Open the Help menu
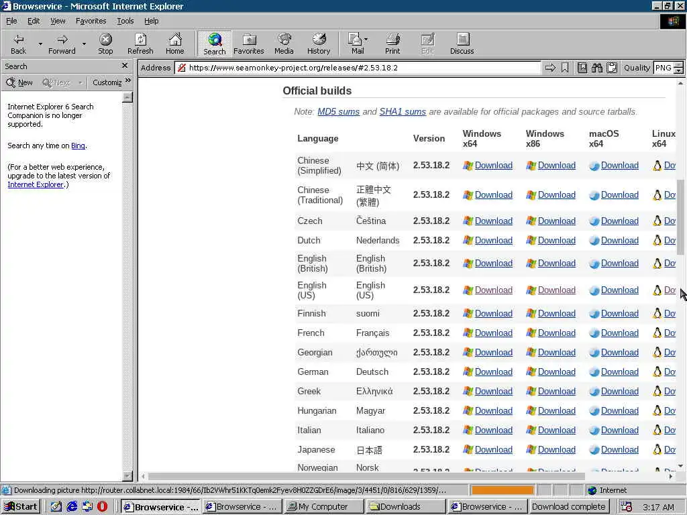This screenshot has height=515, width=687. tap(151, 21)
